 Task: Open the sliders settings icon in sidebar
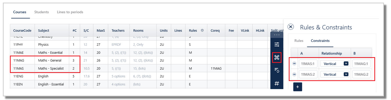pos(277,45)
